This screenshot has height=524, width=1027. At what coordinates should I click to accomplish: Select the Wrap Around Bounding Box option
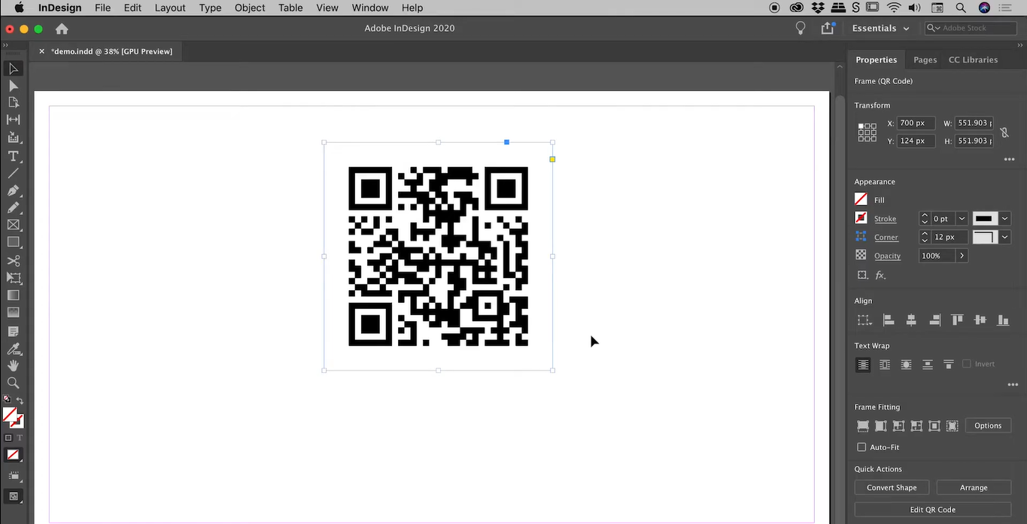[x=885, y=365]
